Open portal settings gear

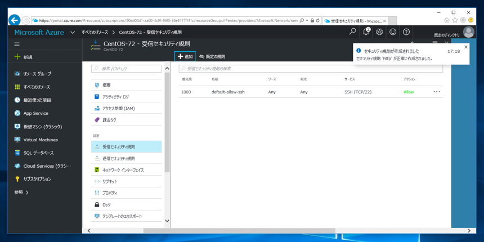pos(379,32)
